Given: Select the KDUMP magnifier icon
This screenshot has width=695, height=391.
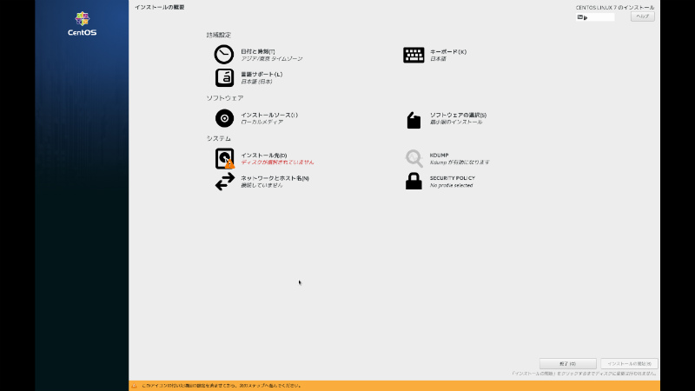Looking at the screenshot, I should coord(414,158).
